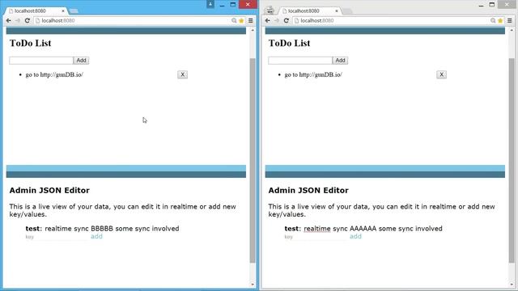Screen dimensions: 518x291
Task: Click Forward arrow in left browser window
Action: pos(18,20)
